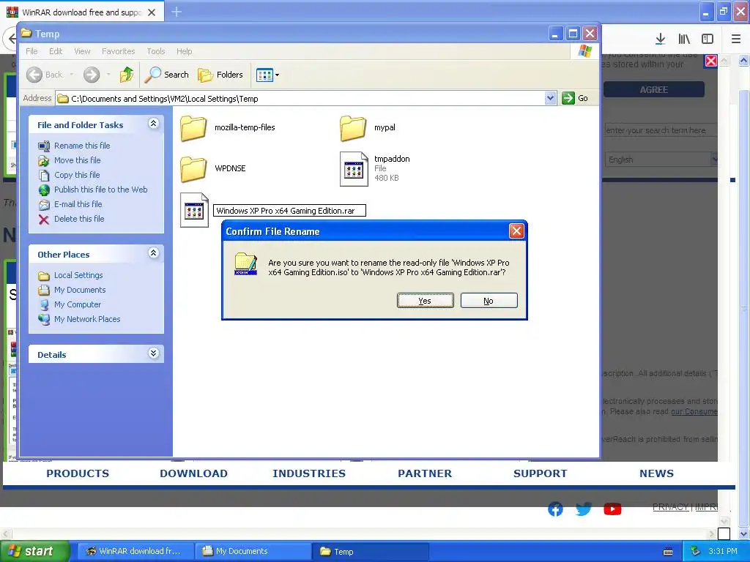Toggle the browser sidebar icon
The image size is (750, 562).
pyautogui.click(x=708, y=40)
